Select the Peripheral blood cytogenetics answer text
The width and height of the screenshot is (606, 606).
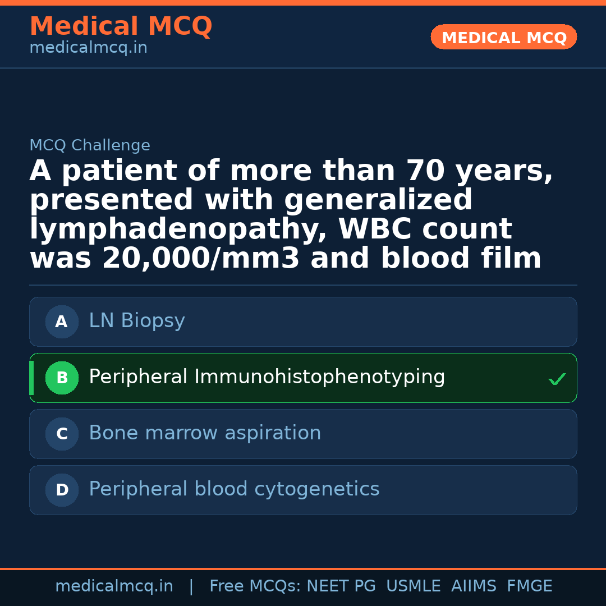234,489
